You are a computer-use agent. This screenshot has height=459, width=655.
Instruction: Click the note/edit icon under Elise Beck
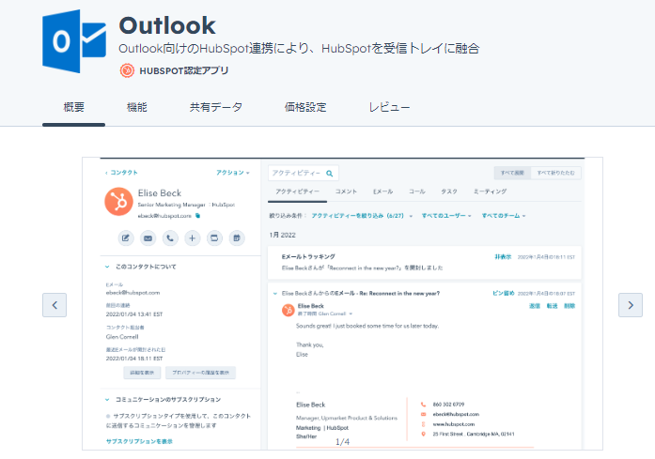126,238
